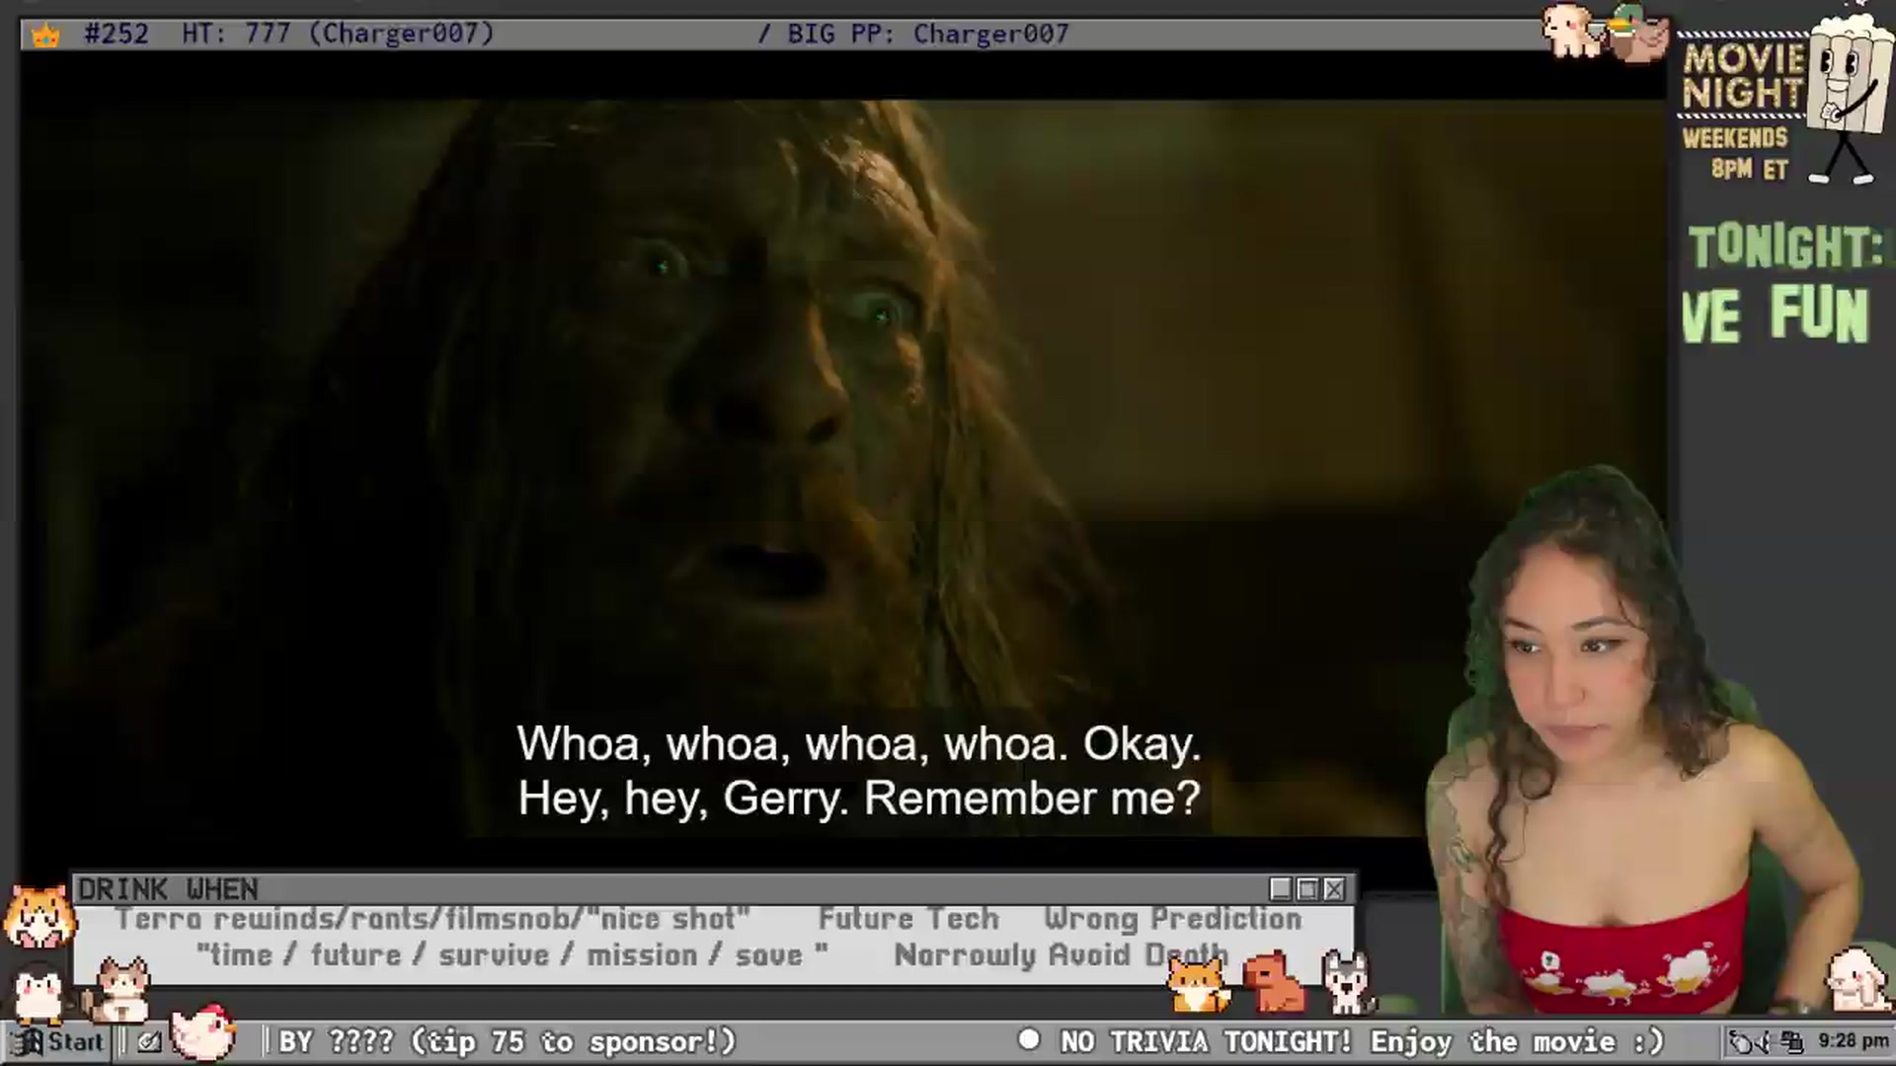
Task: Click the white bunny pixel pet
Action: pos(1857,979)
